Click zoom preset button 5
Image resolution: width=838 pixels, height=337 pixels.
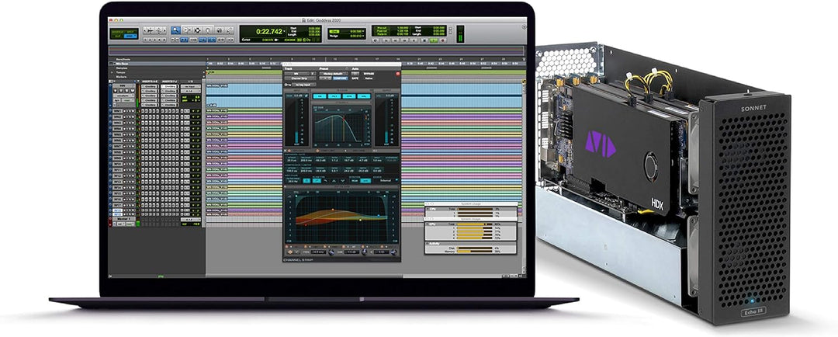click(164, 40)
